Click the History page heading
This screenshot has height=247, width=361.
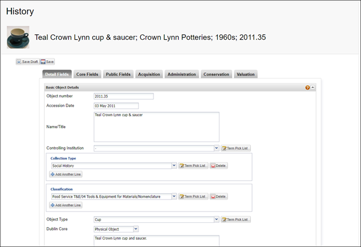tap(20, 11)
